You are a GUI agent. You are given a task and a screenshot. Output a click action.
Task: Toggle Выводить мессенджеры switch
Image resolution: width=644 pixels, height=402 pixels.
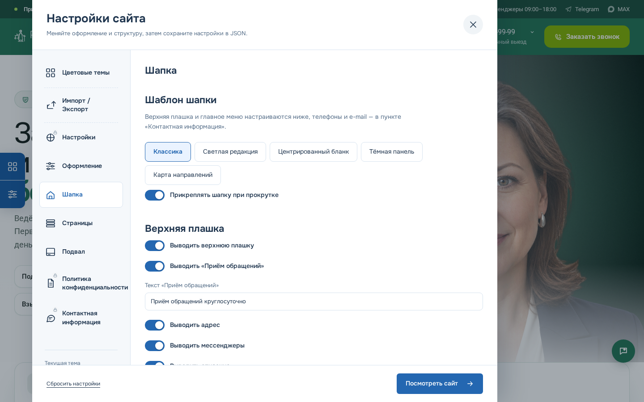point(155,346)
